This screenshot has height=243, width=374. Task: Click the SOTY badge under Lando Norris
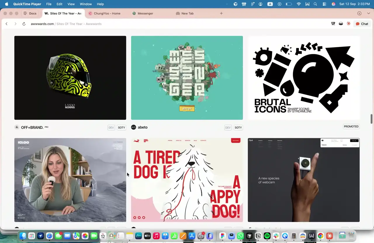[x=122, y=128]
